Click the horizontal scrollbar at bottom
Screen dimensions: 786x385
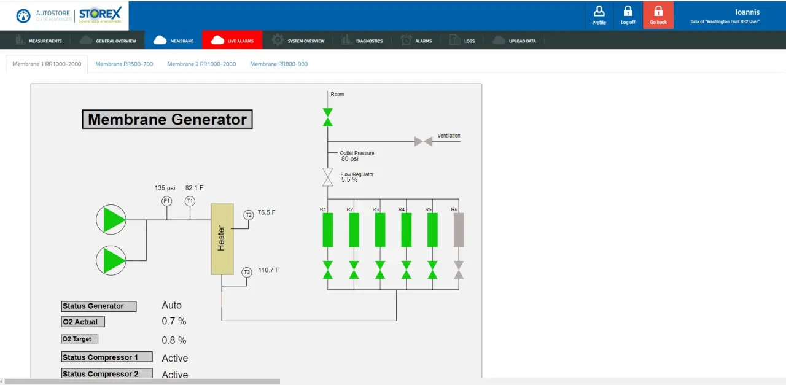(141, 381)
